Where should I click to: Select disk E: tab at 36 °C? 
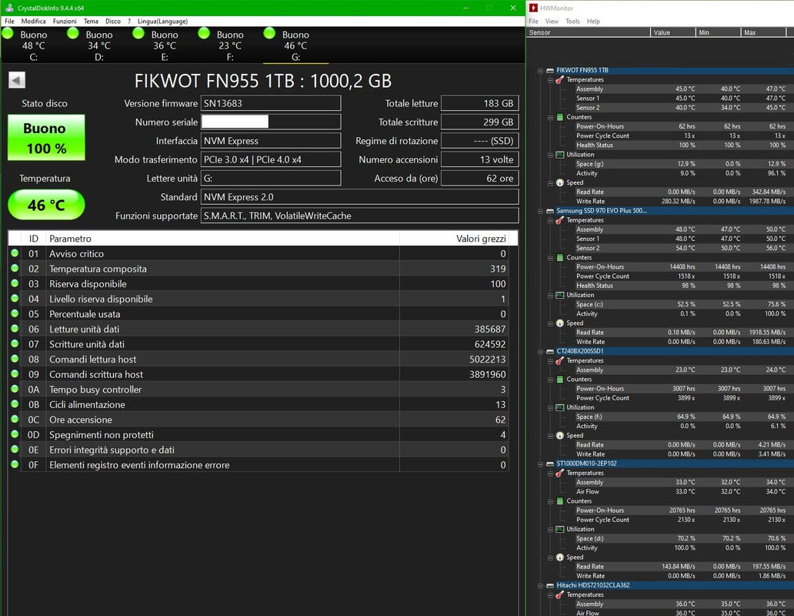point(165,45)
